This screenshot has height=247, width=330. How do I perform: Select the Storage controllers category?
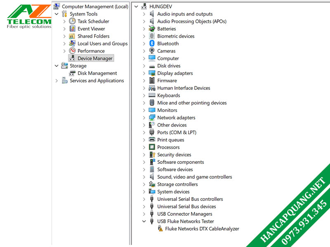(x=177, y=184)
